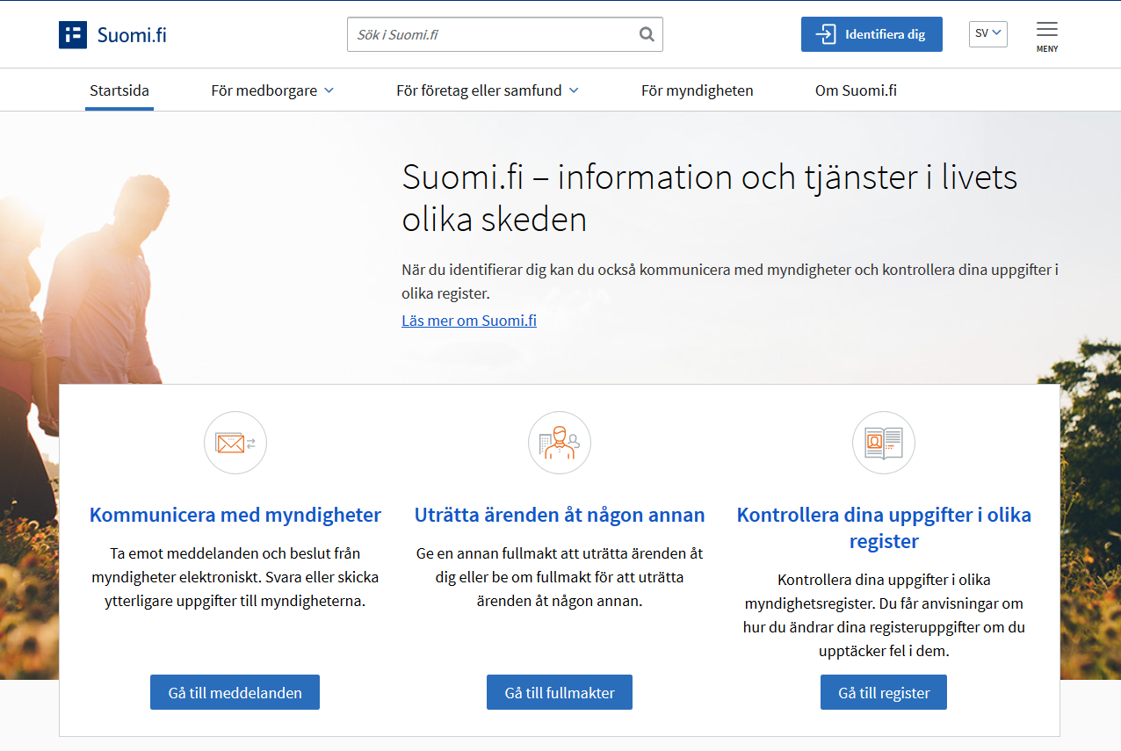This screenshot has width=1121, height=751.
Task: Click the magnifying glass search icon
Action: tap(647, 35)
